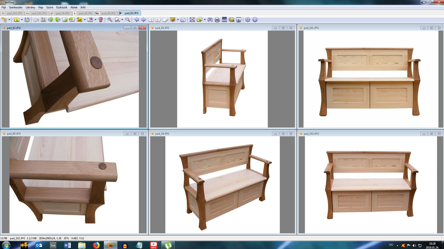Toggle full screen view icon
This screenshot has height=249, width=444.
click(192, 20)
